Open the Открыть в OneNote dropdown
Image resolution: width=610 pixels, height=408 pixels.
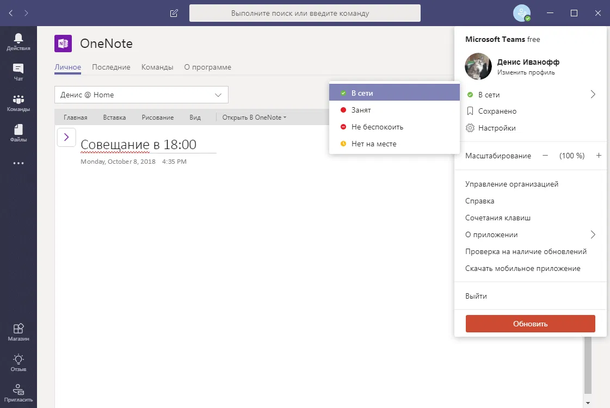point(254,118)
